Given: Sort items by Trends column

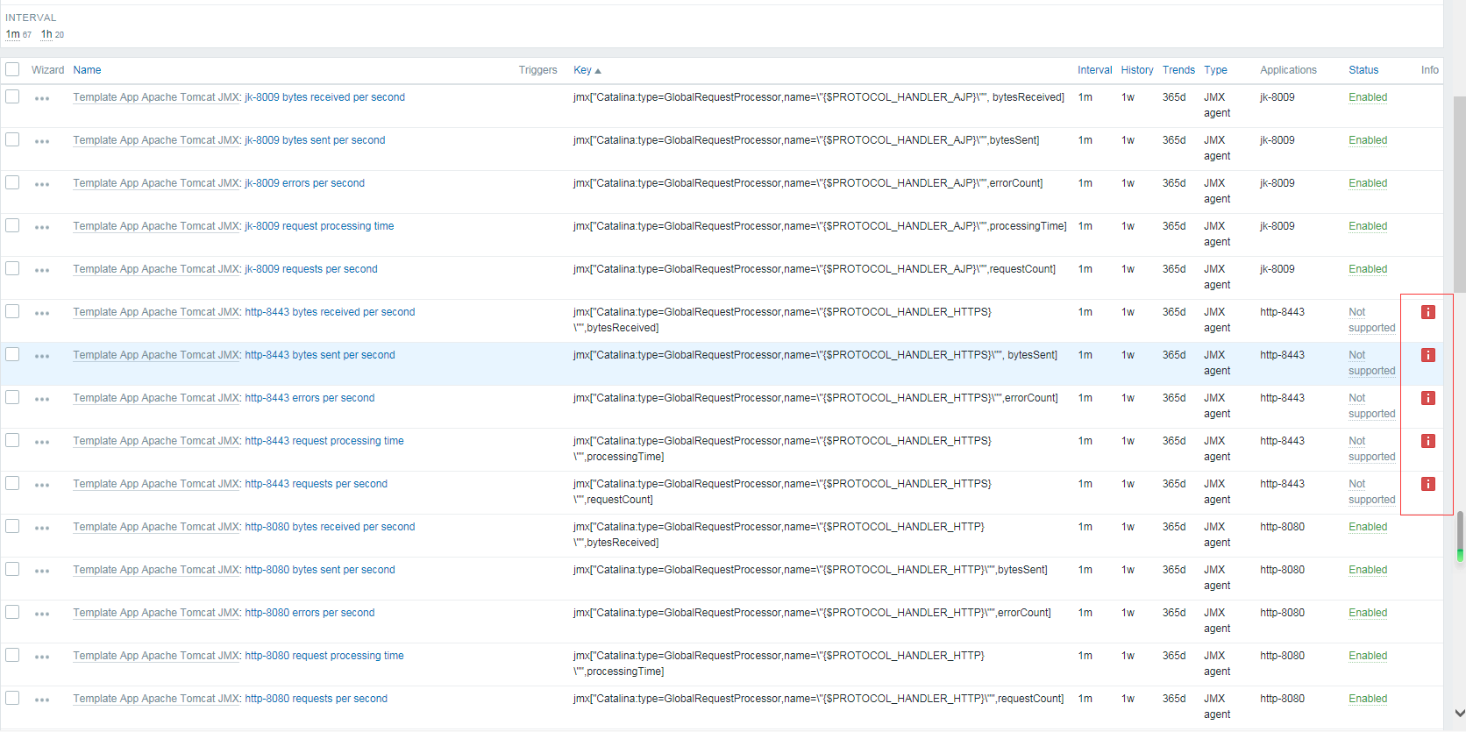Looking at the screenshot, I should (1178, 70).
